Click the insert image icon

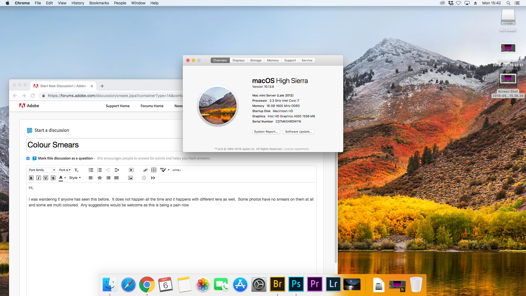[x=130, y=178]
